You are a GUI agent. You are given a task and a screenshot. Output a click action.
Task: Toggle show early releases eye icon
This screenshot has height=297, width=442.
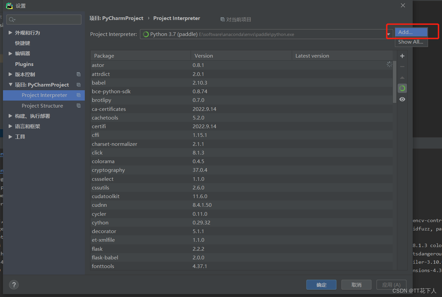[x=402, y=99]
